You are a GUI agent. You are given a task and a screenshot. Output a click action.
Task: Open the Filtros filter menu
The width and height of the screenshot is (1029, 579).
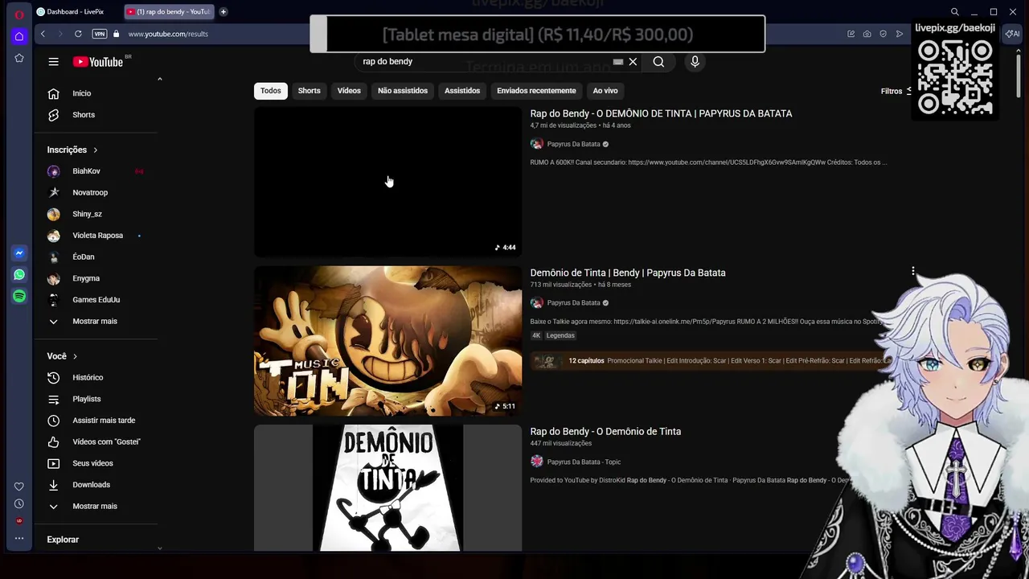896,91
